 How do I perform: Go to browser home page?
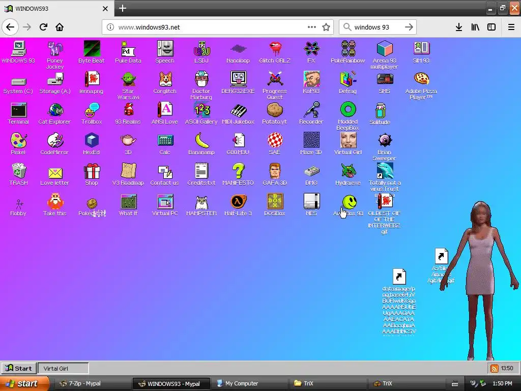coord(60,27)
